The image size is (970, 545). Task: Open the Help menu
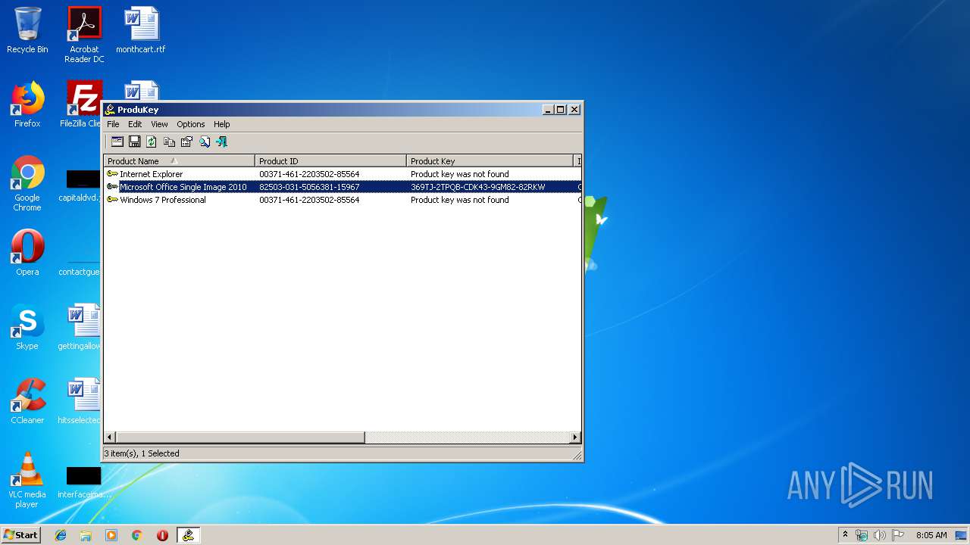pos(221,124)
